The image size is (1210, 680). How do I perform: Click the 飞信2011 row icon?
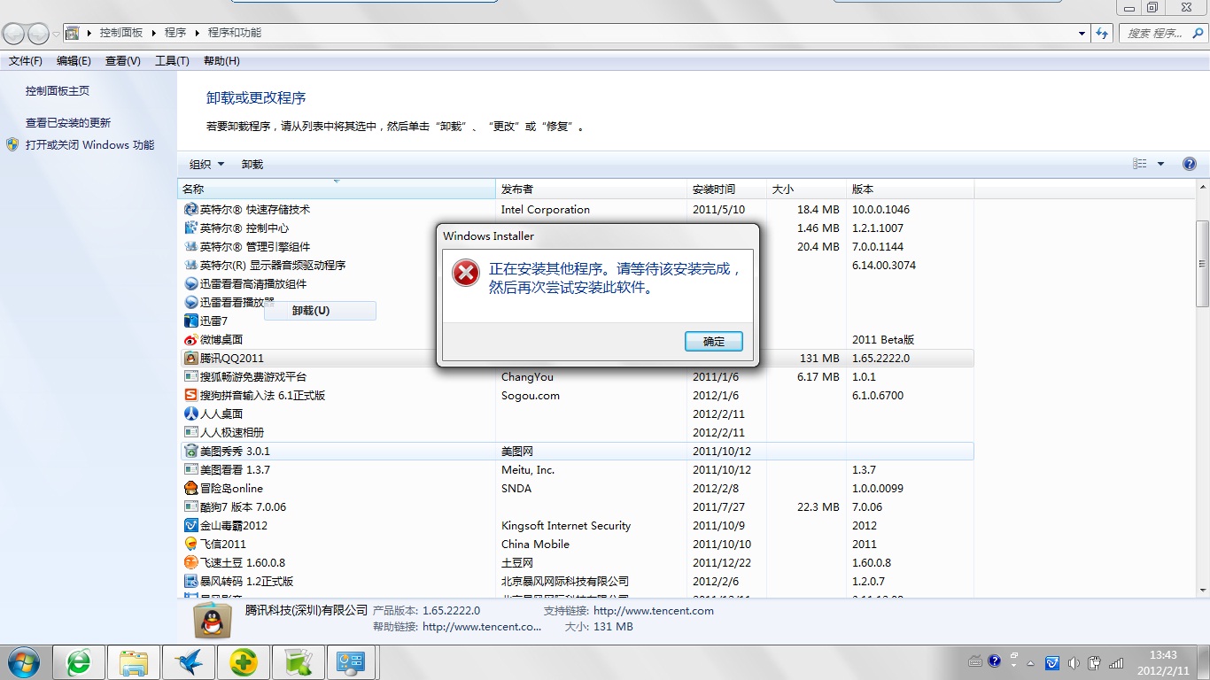pos(190,545)
